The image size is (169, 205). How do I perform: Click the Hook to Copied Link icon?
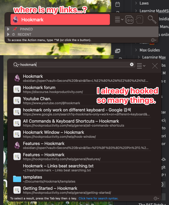(x=139, y=19)
